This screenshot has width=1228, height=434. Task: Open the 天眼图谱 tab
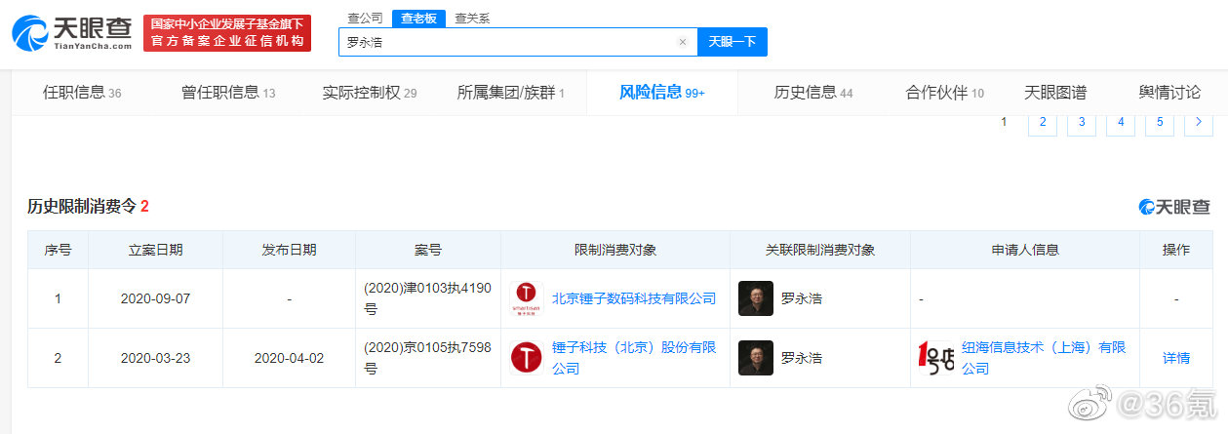pyautogui.click(x=1055, y=93)
